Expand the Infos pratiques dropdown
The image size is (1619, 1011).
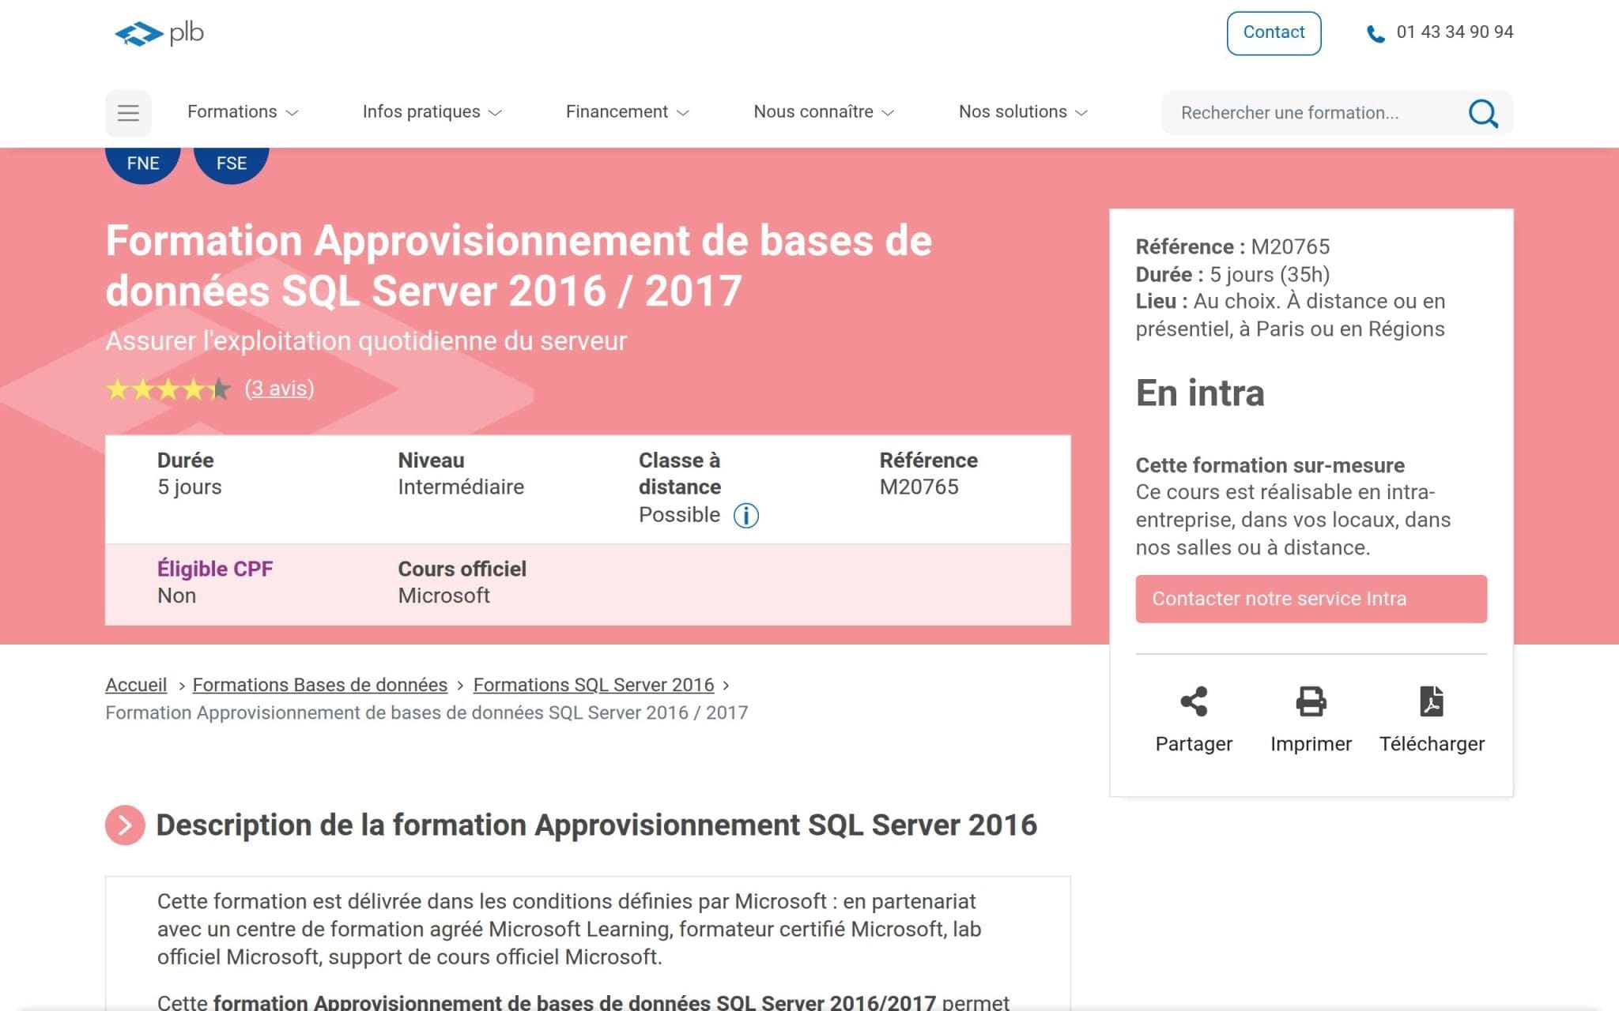pos(432,112)
